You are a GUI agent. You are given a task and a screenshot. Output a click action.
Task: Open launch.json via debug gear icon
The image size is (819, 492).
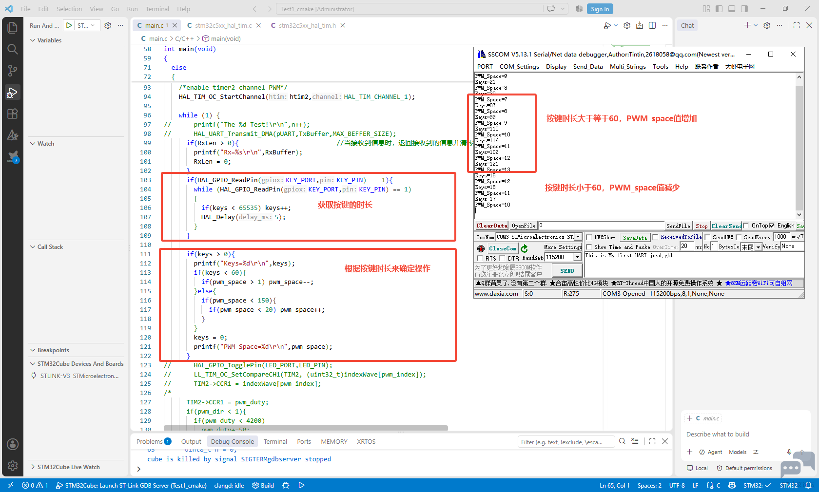click(x=108, y=25)
